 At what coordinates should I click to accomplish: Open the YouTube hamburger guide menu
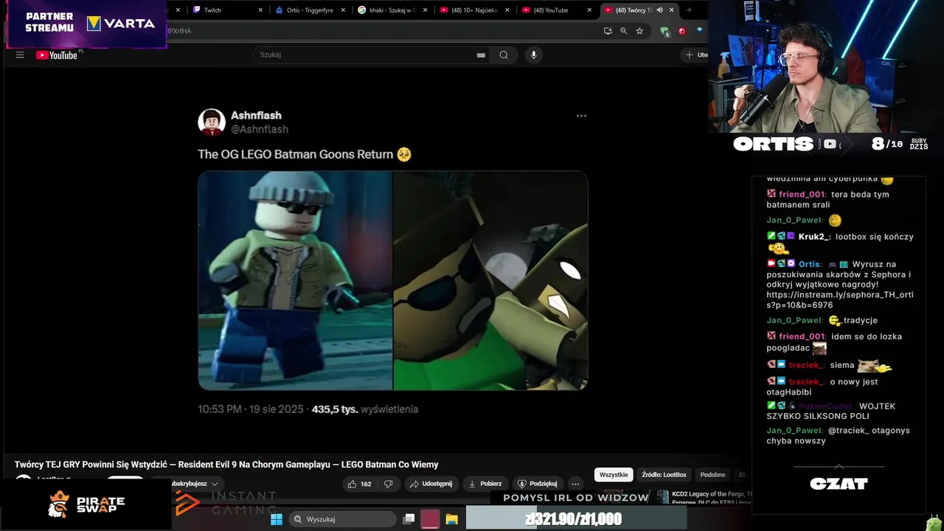20,55
